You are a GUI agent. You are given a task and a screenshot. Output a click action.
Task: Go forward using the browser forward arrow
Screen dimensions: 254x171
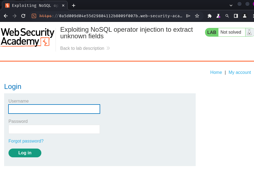[15, 16]
